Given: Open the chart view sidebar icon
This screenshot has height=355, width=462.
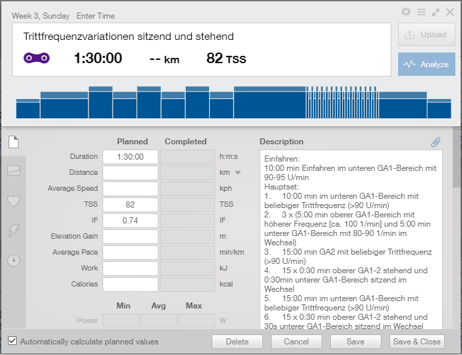Looking at the screenshot, I should tap(13, 171).
